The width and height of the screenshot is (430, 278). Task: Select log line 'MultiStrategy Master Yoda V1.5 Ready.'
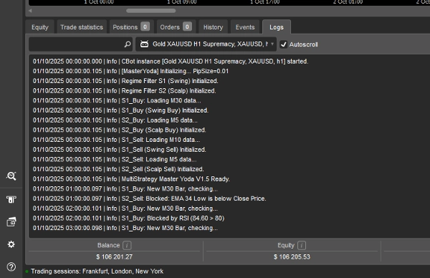[131, 179]
